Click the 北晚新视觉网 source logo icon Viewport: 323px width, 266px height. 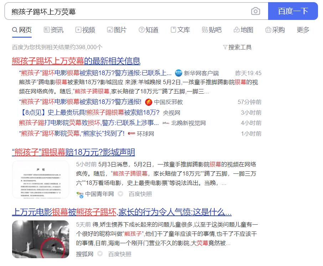click(x=166, y=123)
